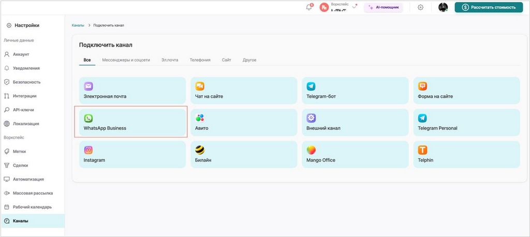Open Массовая рассылка in sidebar
This screenshot has width=530, height=237.
33,193
